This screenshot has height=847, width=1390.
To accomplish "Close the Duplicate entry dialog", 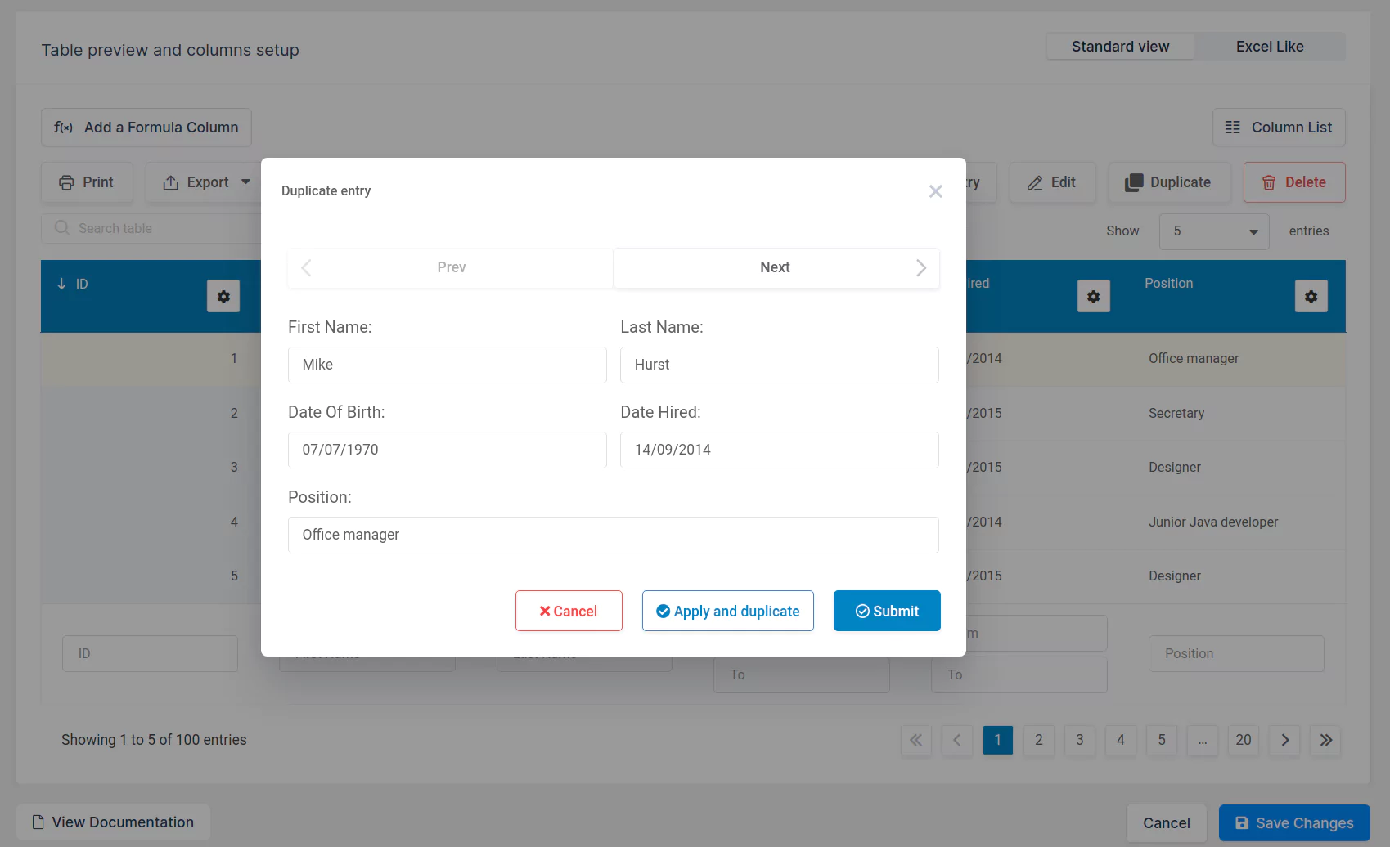I will click(935, 190).
